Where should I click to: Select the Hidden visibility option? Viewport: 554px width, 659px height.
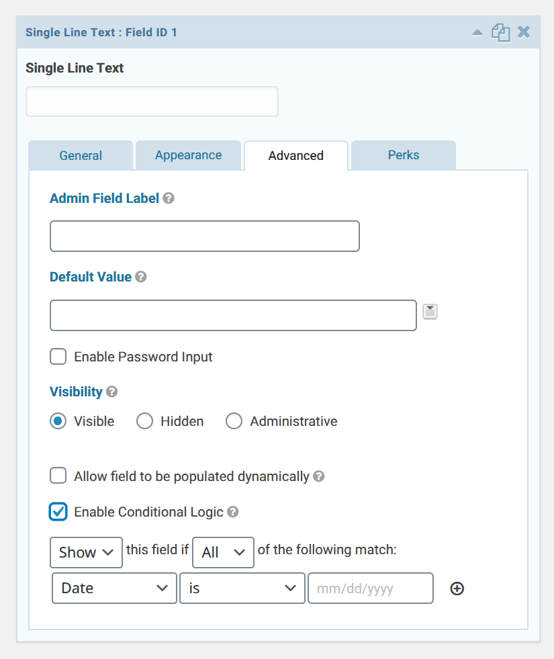(144, 421)
